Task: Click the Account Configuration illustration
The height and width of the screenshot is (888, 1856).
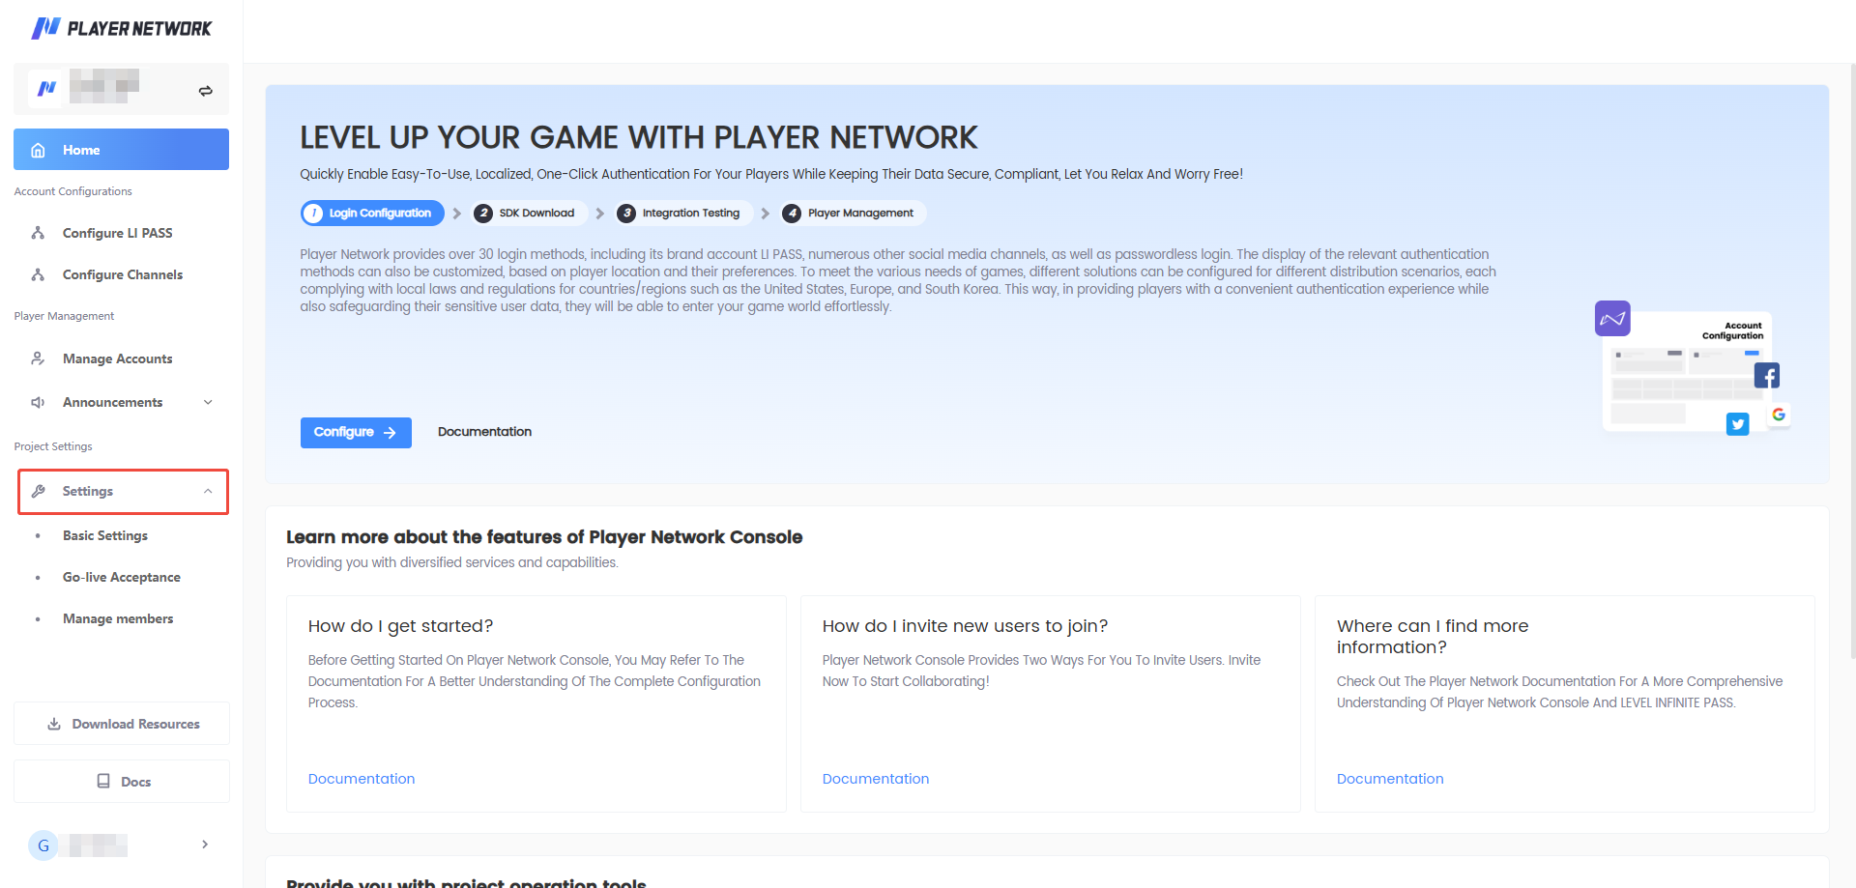Action: [x=1692, y=370]
